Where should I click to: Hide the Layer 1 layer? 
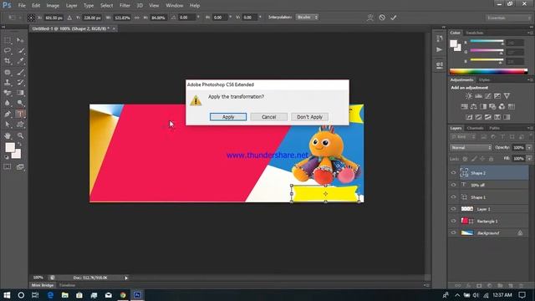tap(453, 209)
